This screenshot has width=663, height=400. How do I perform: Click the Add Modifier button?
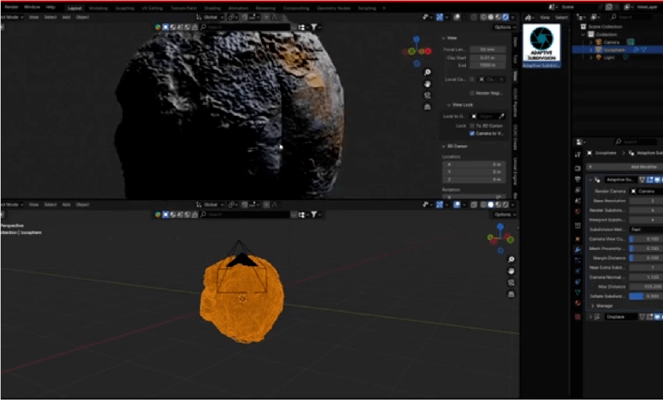(624, 167)
